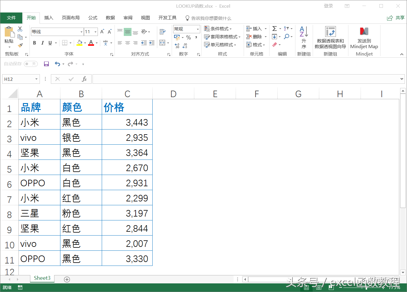Click fill color yellow bucket swatch

click(x=79, y=43)
